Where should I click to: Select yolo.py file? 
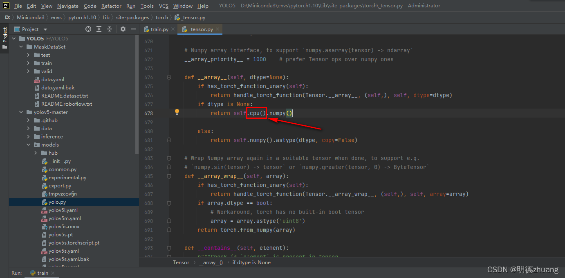pyautogui.click(x=57, y=202)
